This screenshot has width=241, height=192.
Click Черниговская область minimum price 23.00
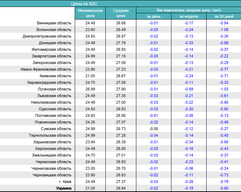point(90,168)
